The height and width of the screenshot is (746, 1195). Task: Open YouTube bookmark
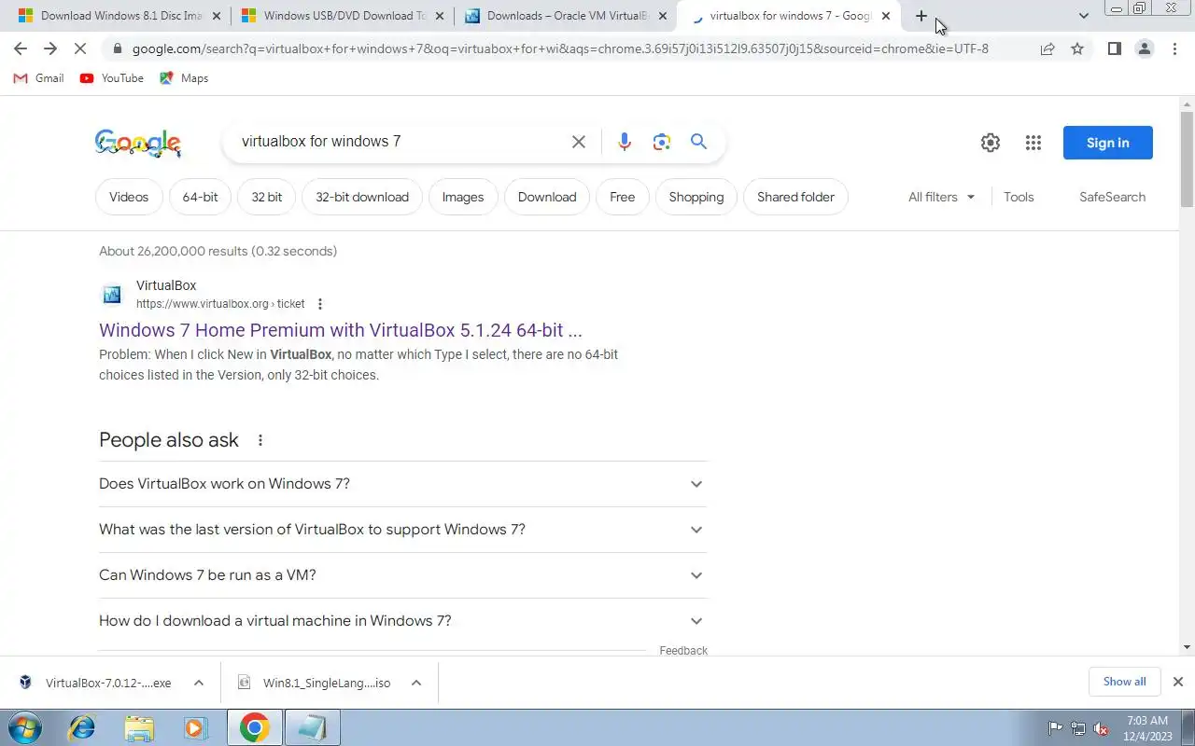[x=111, y=78]
